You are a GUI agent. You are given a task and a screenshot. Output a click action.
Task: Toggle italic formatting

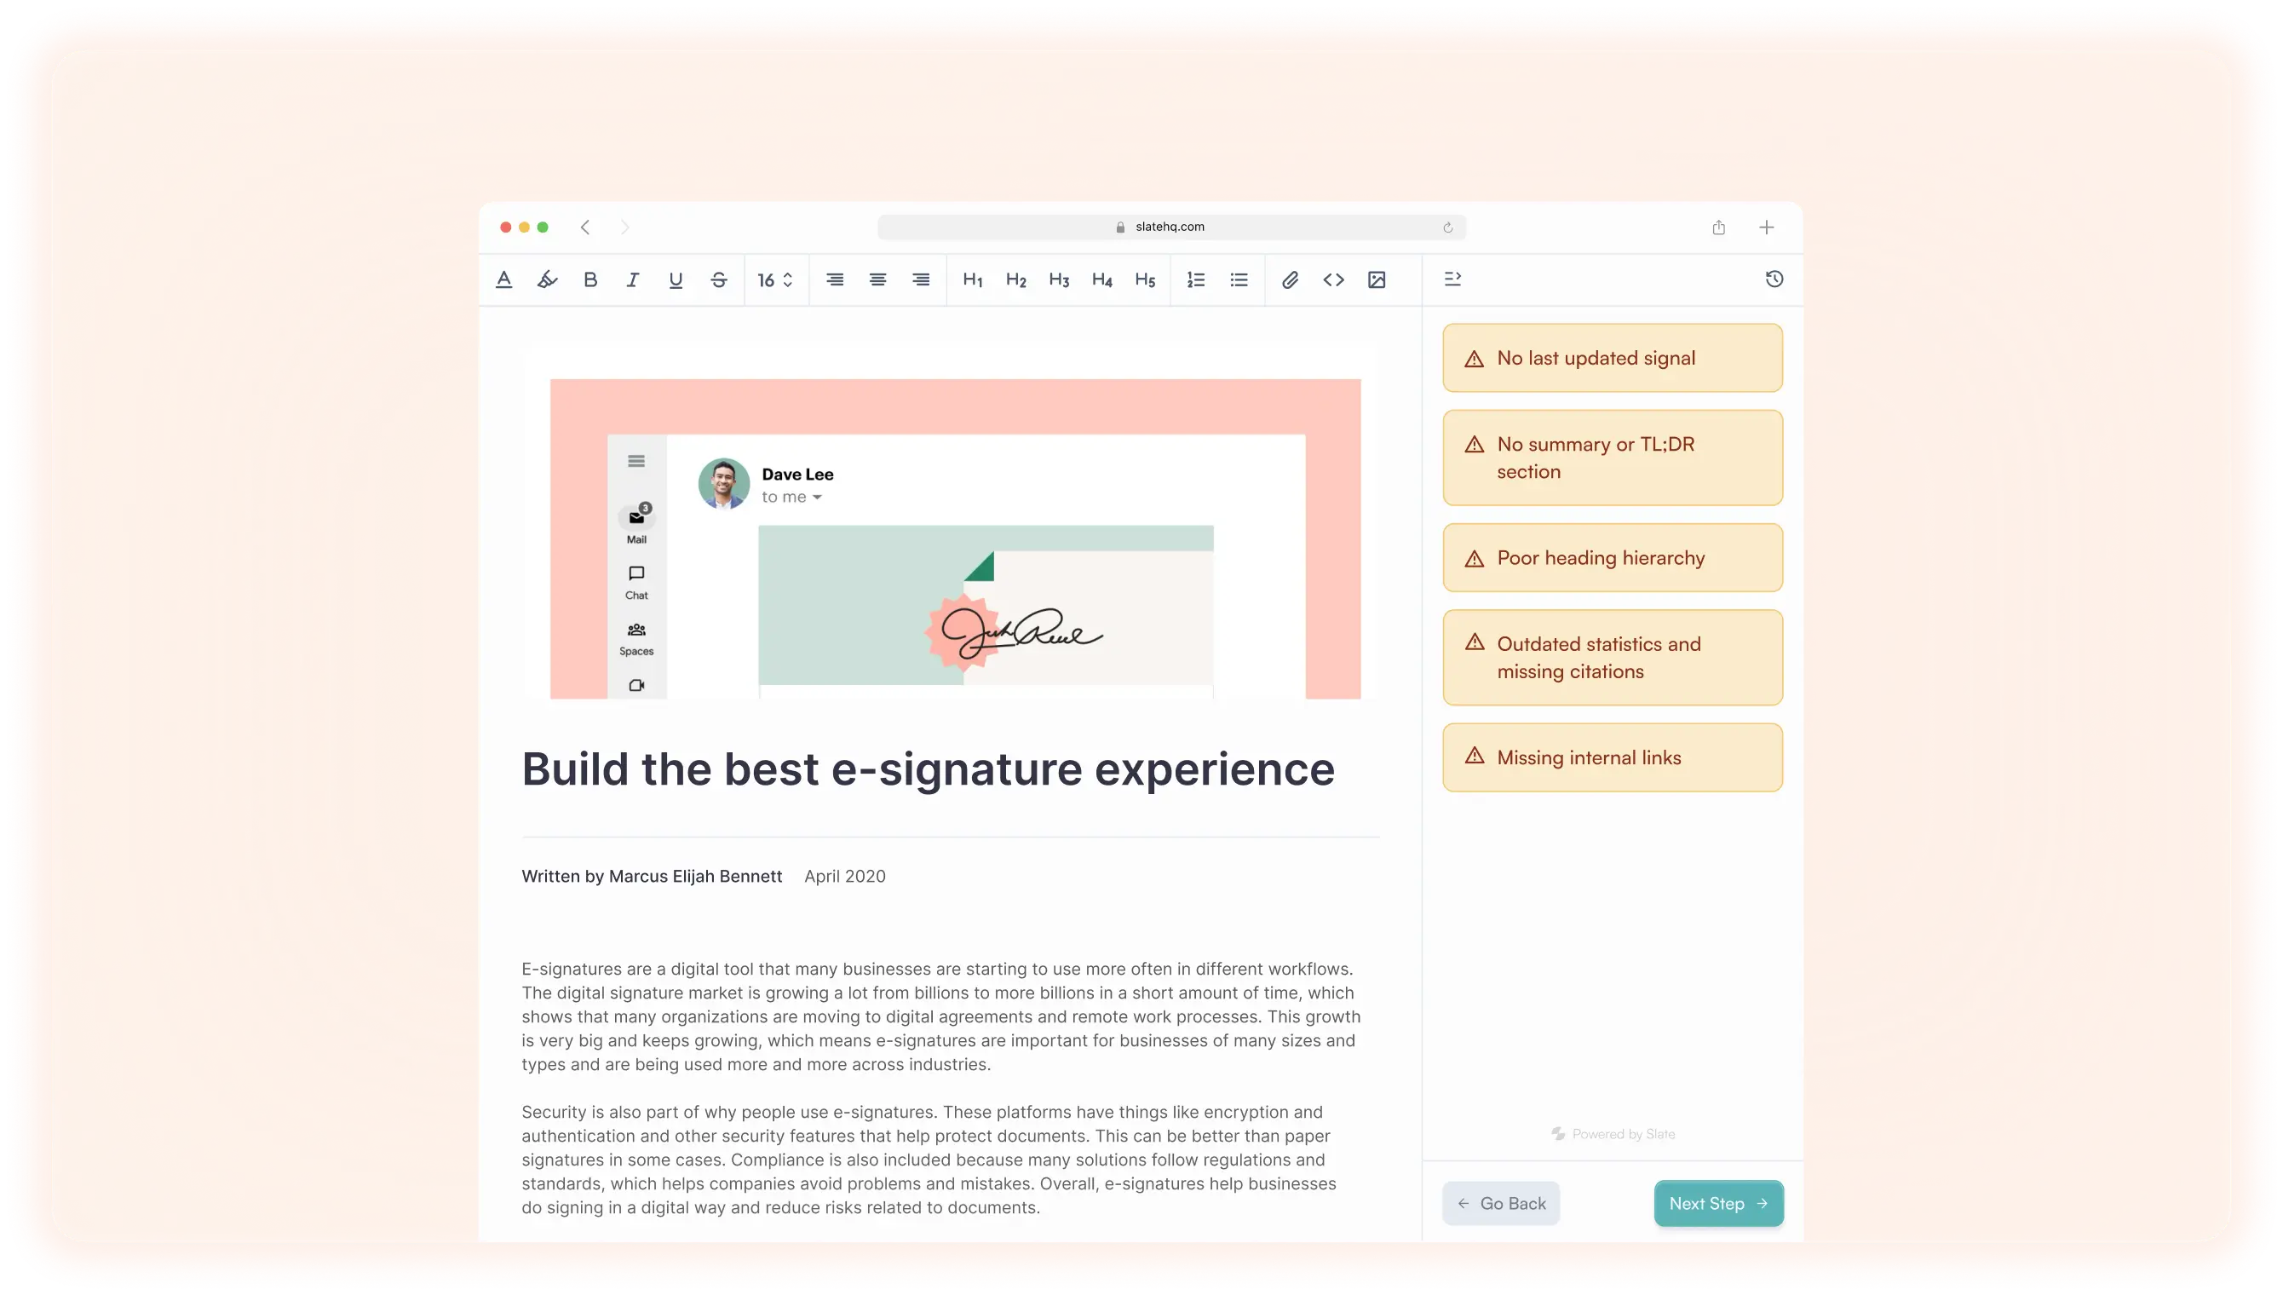click(632, 279)
